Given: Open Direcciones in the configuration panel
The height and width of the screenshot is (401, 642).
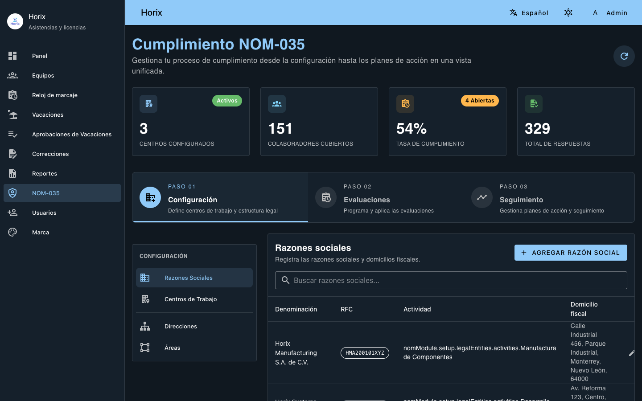Looking at the screenshot, I should [181, 326].
